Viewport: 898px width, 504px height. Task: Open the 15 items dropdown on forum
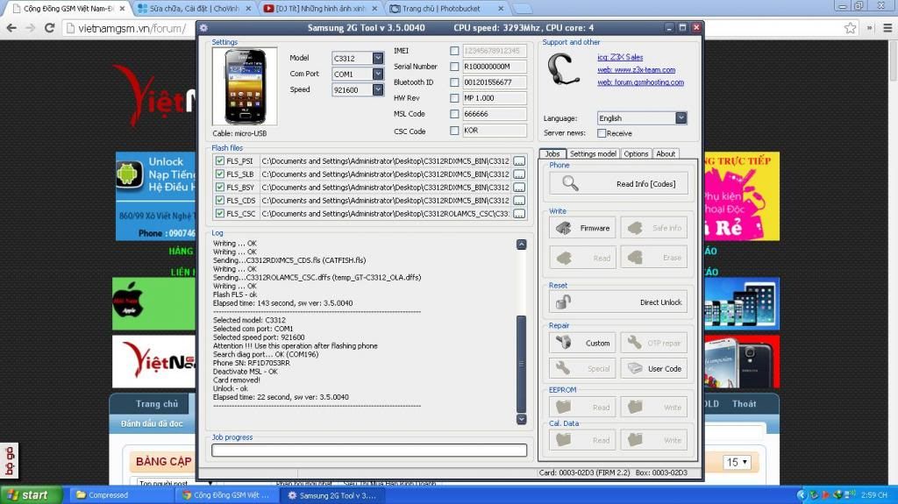[x=737, y=462]
